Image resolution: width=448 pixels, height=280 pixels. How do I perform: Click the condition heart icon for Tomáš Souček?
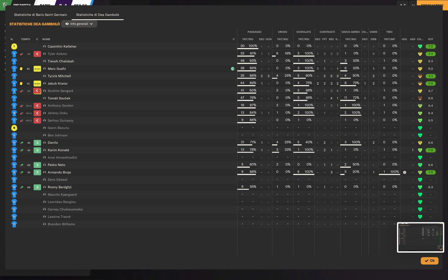tap(420, 98)
